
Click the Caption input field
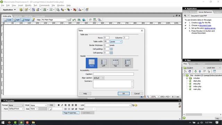click(x=113, y=74)
